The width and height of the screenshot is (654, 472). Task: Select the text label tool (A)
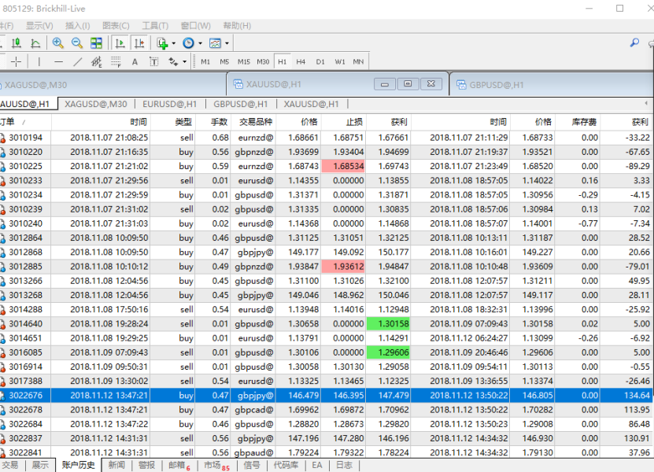coord(135,61)
